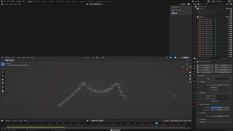Screen dimensions: 233x131
Task: Open the collision Shape dropdown
Action: point(220,96)
